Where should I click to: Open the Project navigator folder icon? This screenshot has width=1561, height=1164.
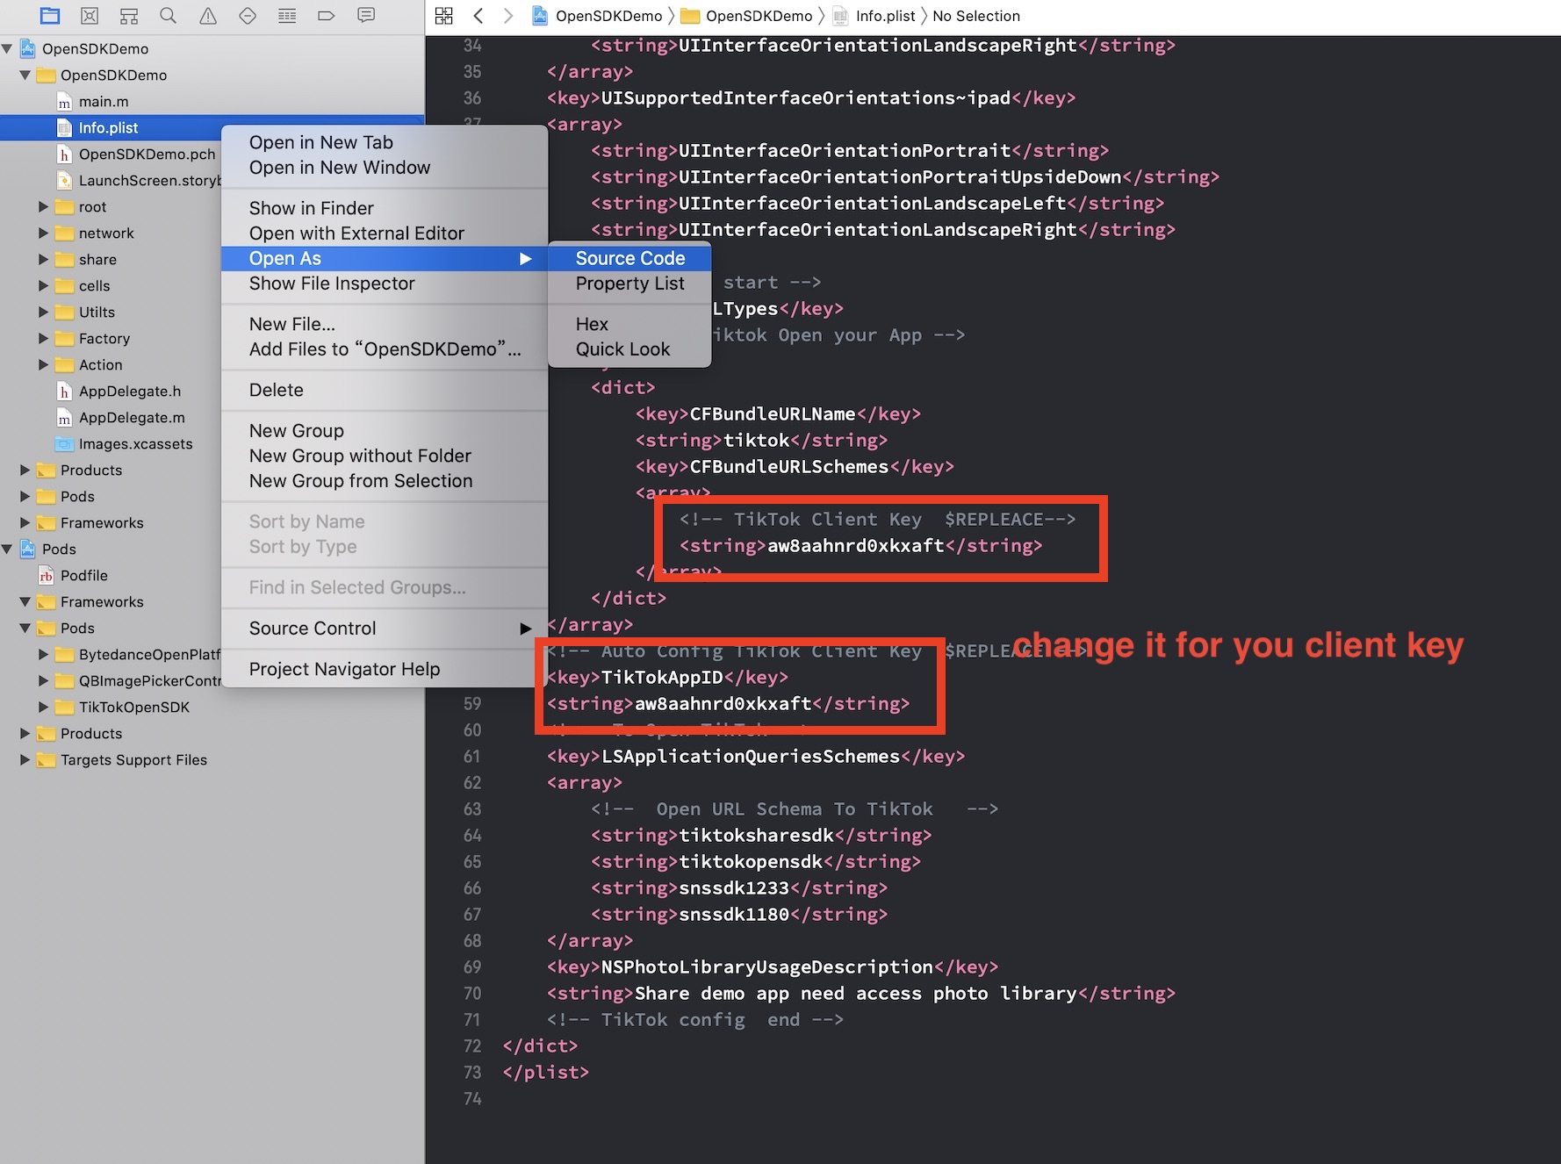pyautogui.click(x=50, y=15)
